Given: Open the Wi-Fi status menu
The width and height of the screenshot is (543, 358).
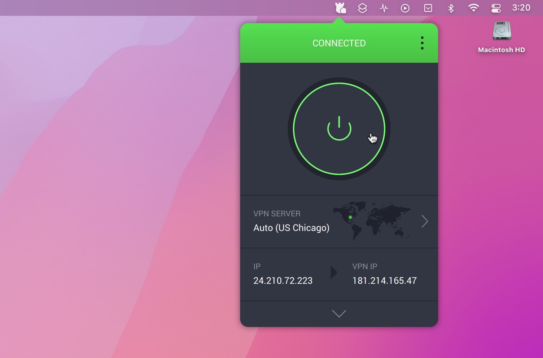Looking at the screenshot, I should click(x=473, y=8).
